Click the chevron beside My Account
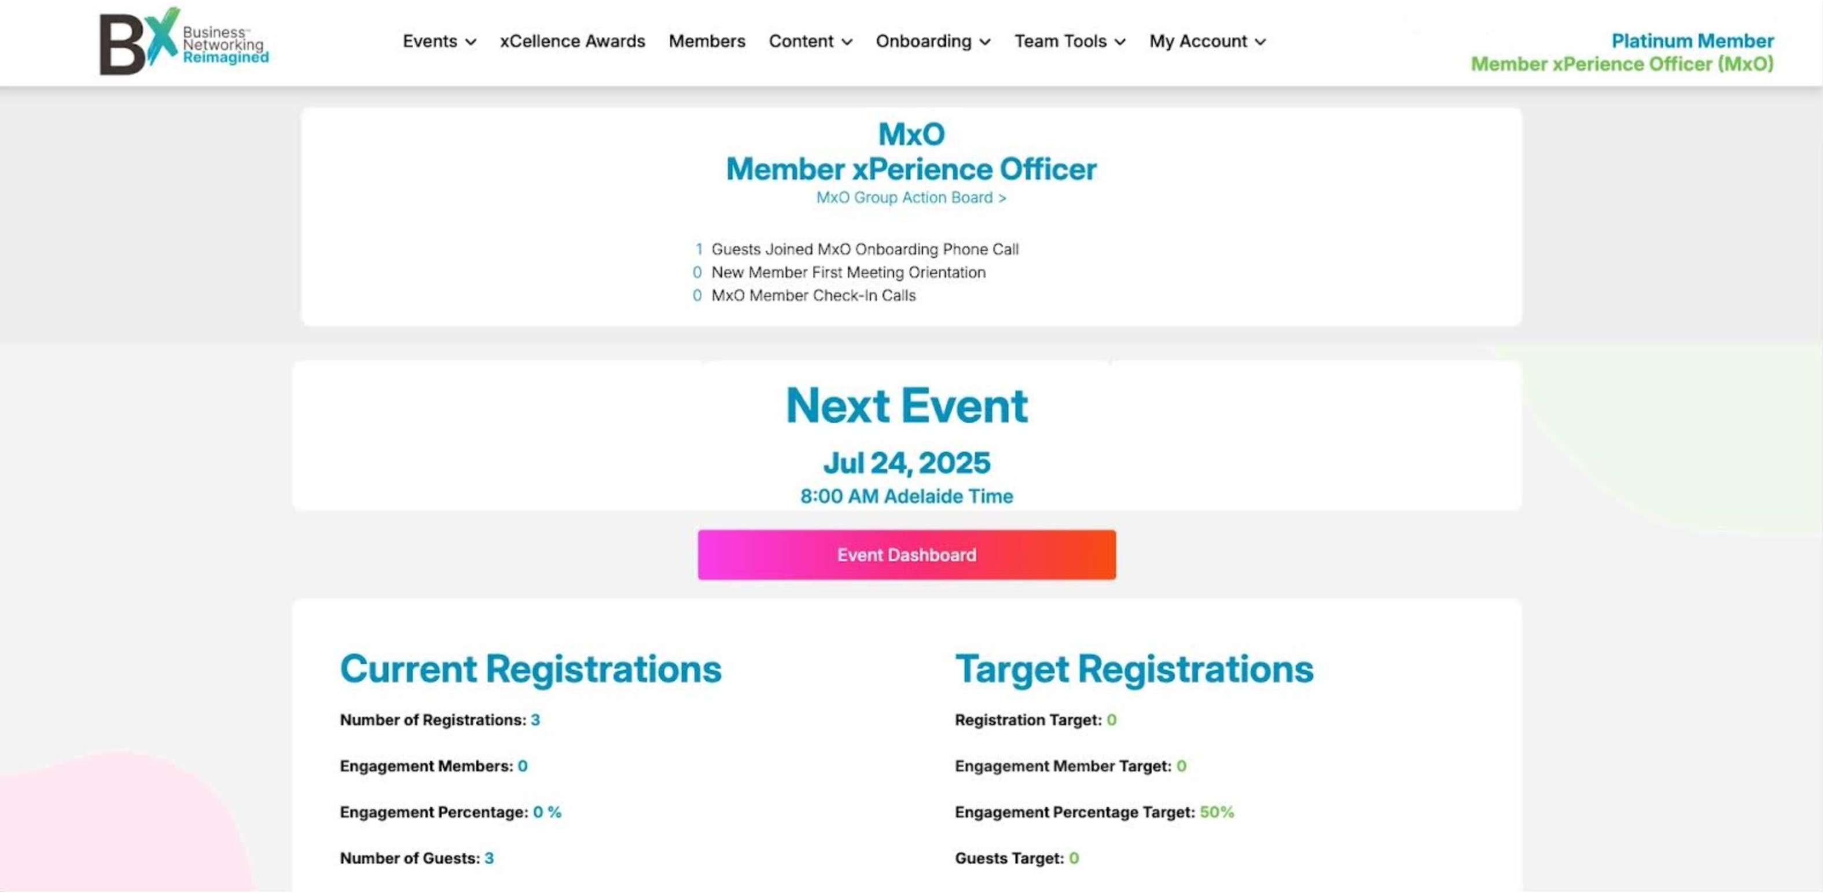1823x893 pixels. pyautogui.click(x=1260, y=42)
